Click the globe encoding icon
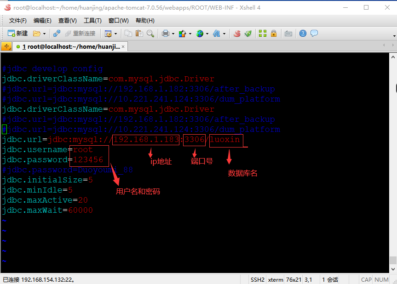 200,34
